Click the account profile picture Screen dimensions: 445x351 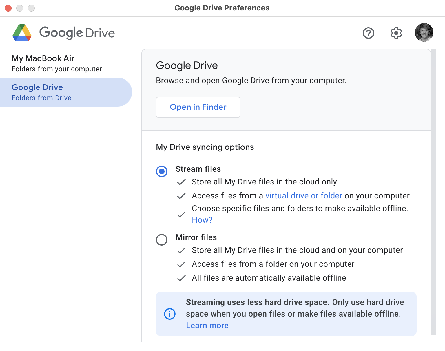pyautogui.click(x=424, y=32)
